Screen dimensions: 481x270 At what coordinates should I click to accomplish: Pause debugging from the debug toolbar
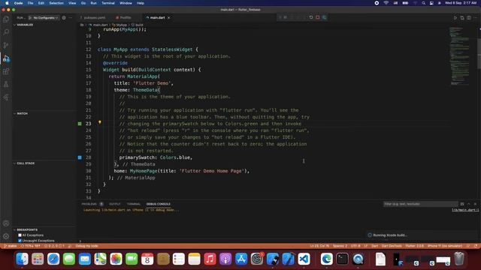[x=286, y=17]
